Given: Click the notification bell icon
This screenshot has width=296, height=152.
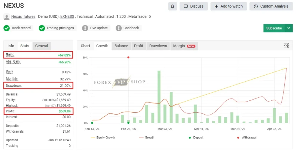Looking at the screenshot, I should point(172,6).
